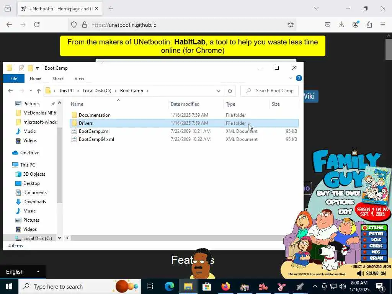Toggle SOUND ON in Family Guy ad
The width and height of the screenshot is (392, 294).
tap(371, 273)
